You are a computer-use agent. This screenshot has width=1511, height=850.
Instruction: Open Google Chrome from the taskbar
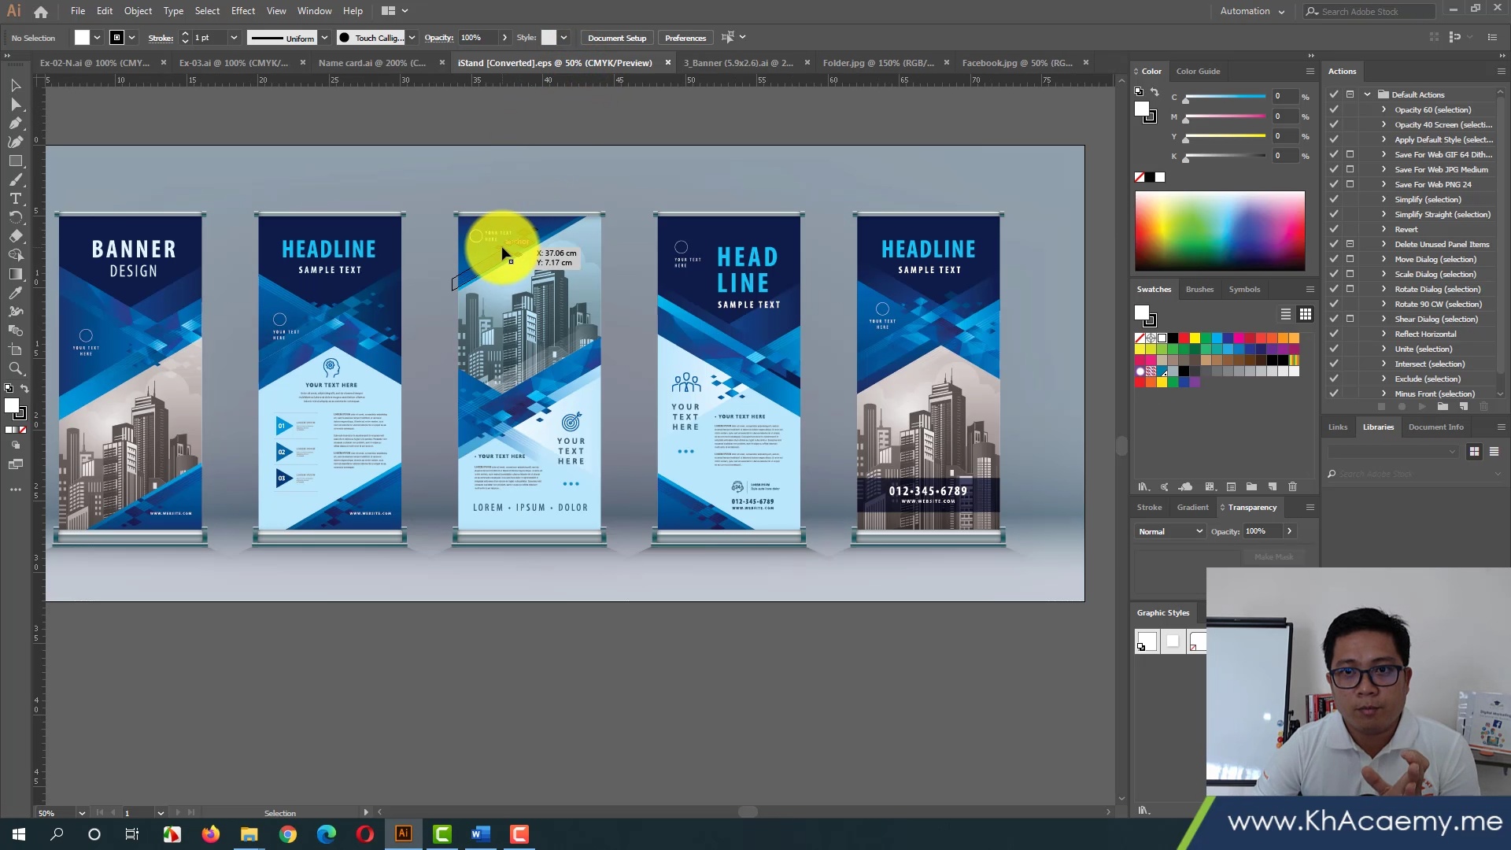coord(288,834)
